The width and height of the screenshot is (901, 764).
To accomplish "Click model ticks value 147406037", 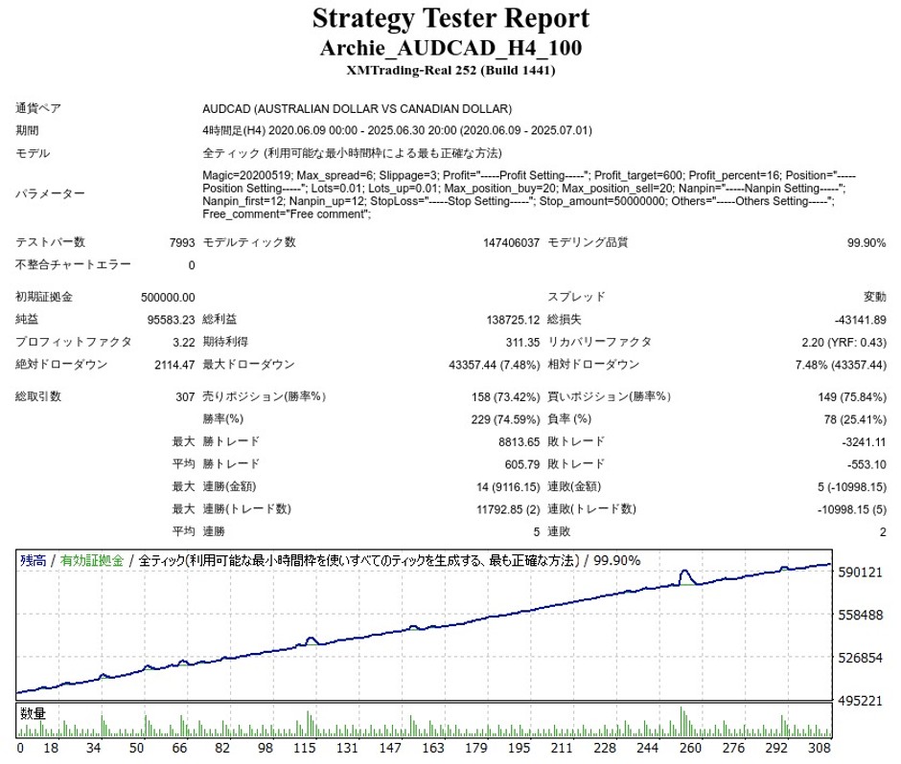I will click(511, 243).
